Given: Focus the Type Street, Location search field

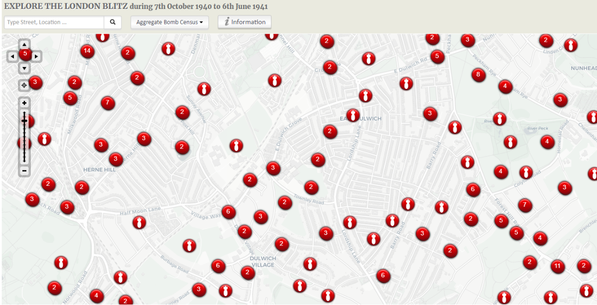Looking at the screenshot, I should [54, 22].
